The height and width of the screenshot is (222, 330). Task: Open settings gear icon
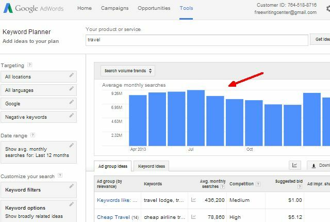(328, 9)
